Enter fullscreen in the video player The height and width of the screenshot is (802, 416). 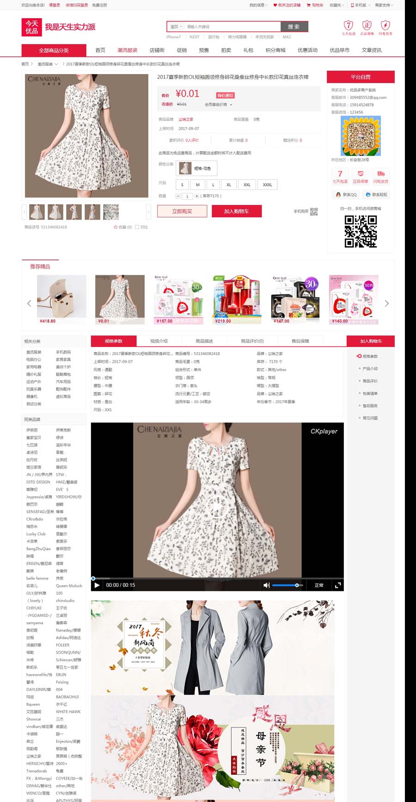(x=338, y=585)
